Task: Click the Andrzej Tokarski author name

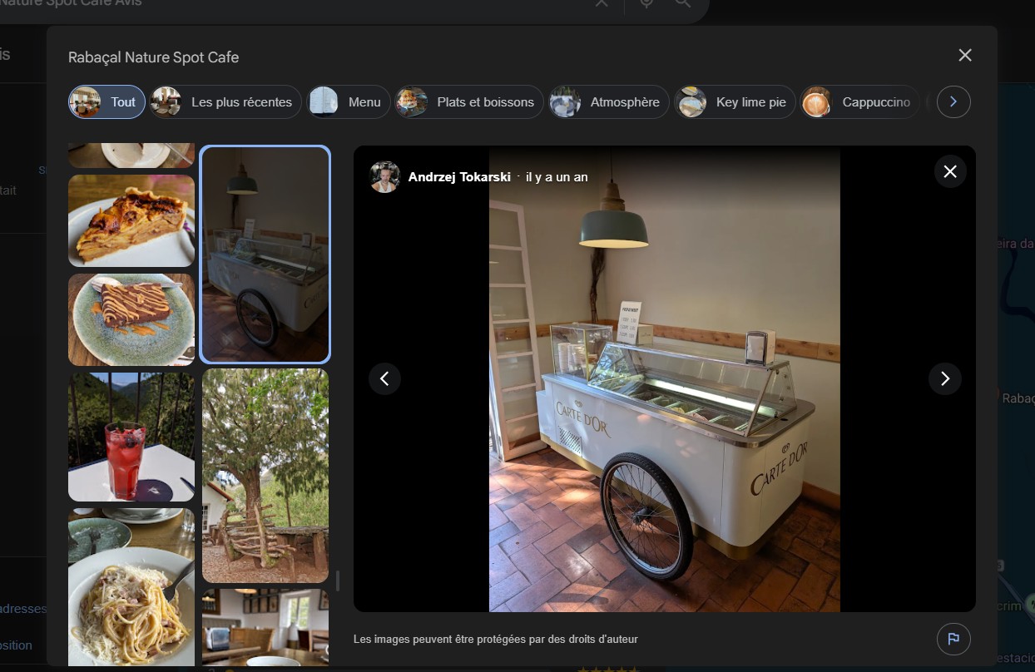Action: point(459,177)
